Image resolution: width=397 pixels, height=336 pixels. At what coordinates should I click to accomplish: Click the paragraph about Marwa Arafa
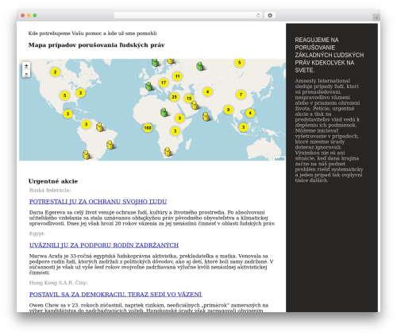point(151,265)
